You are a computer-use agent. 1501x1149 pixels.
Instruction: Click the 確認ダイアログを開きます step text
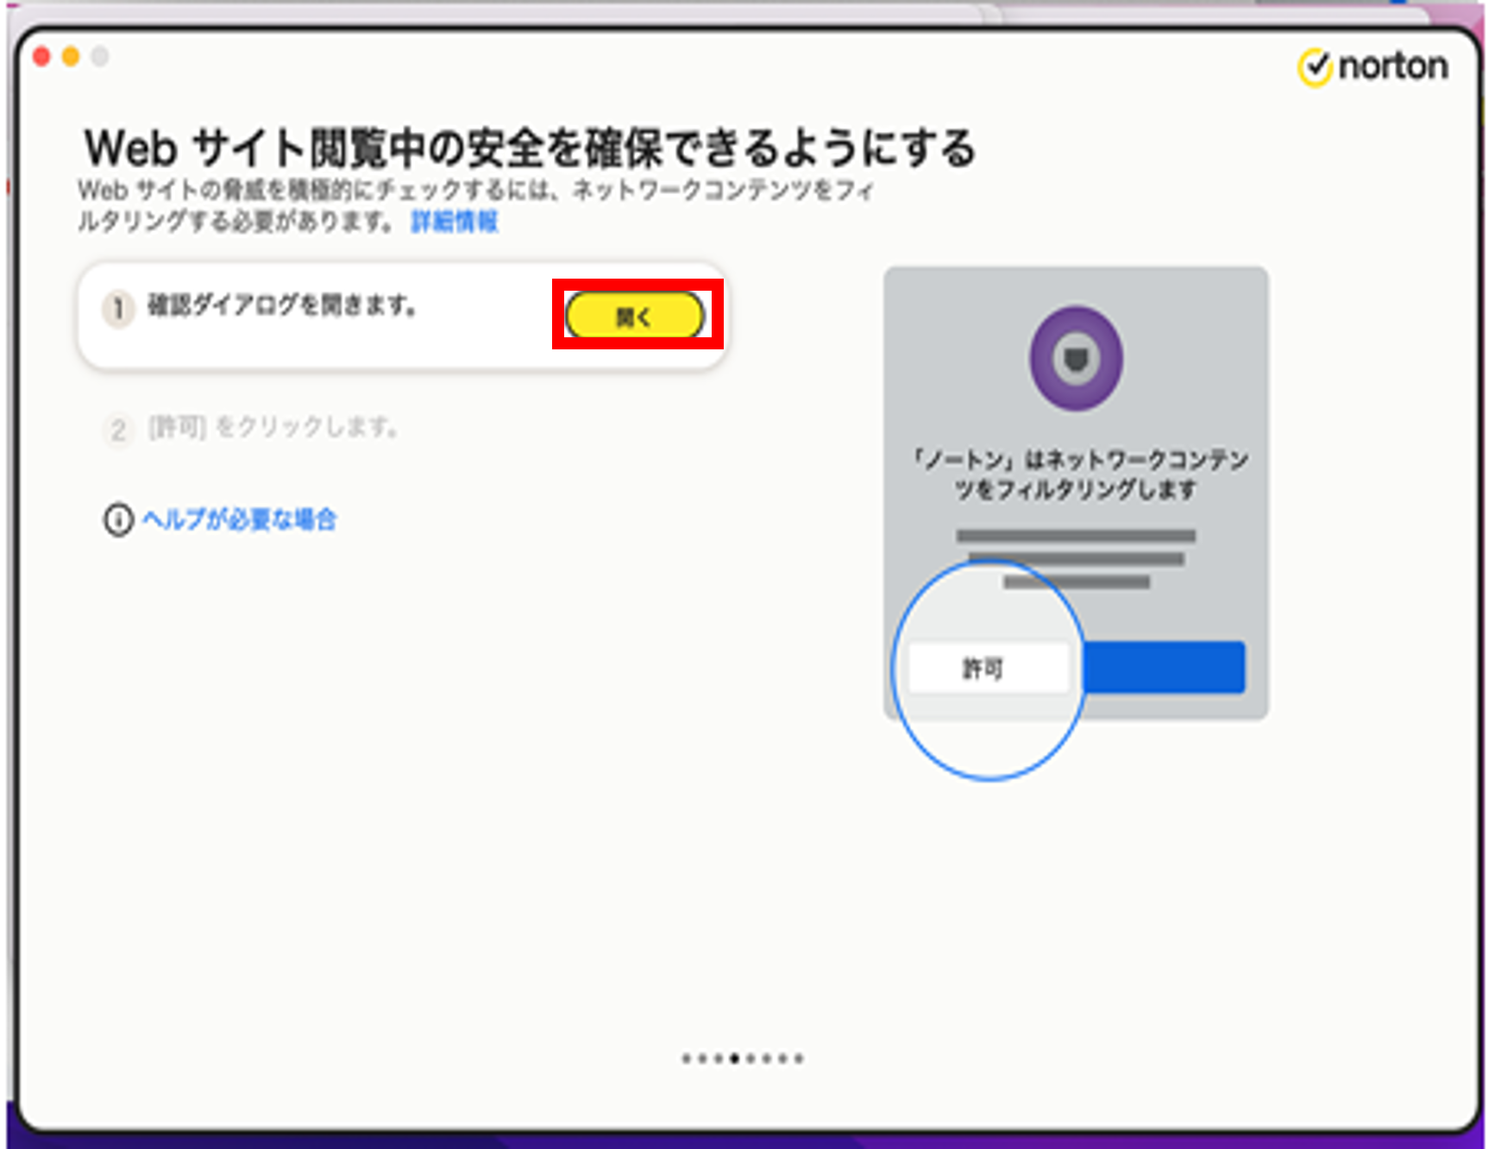click(x=282, y=305)
